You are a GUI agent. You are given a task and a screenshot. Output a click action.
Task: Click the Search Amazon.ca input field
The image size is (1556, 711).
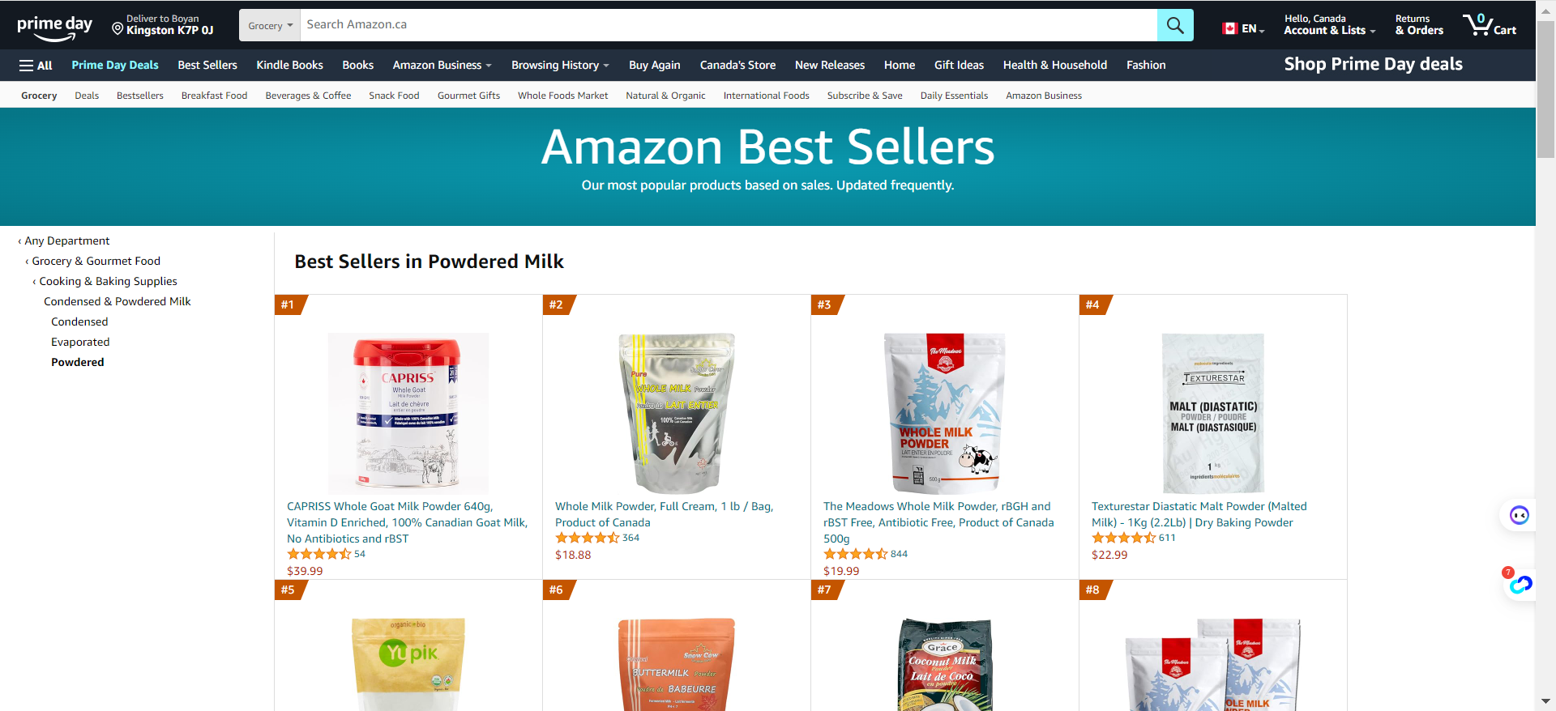729,25
